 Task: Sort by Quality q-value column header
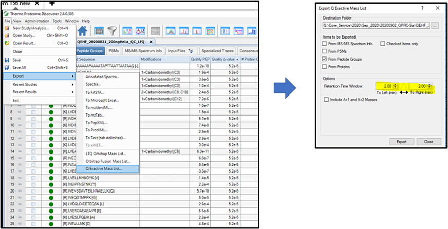[x=226, y=59]
